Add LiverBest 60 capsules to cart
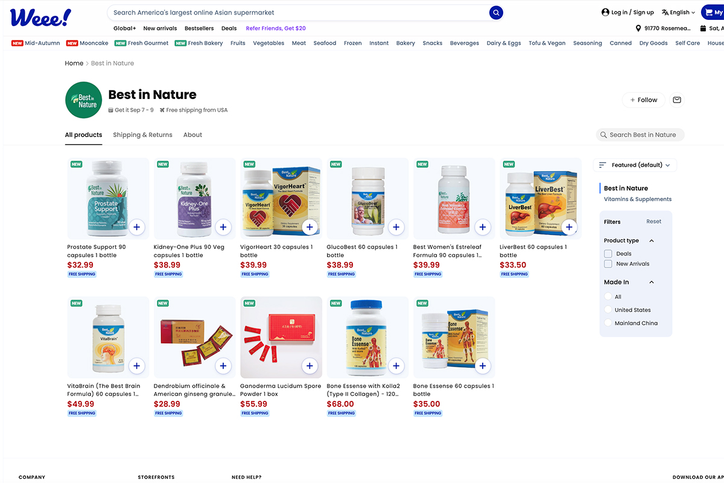This screenshot has height=483, width=724. [569, 227]
